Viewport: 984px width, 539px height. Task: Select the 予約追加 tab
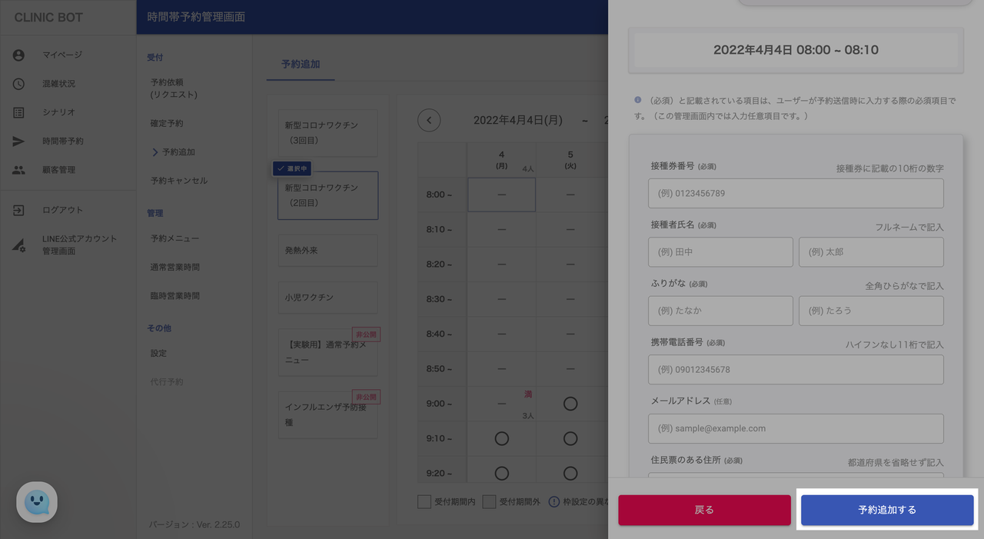[x=301, y=65]
